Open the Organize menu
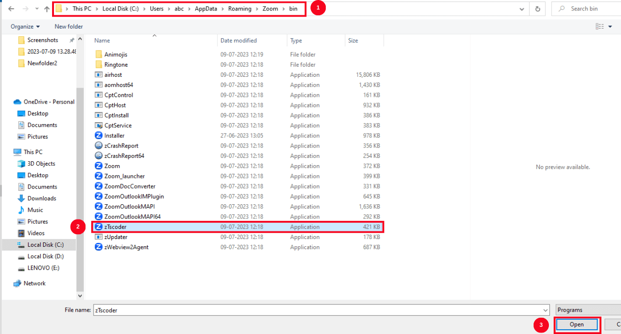This screenshot has width=621, height=334. point(25,27)
